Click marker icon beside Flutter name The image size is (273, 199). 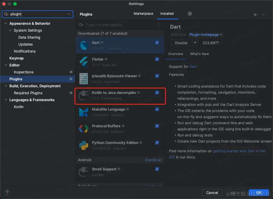point(106,59)
